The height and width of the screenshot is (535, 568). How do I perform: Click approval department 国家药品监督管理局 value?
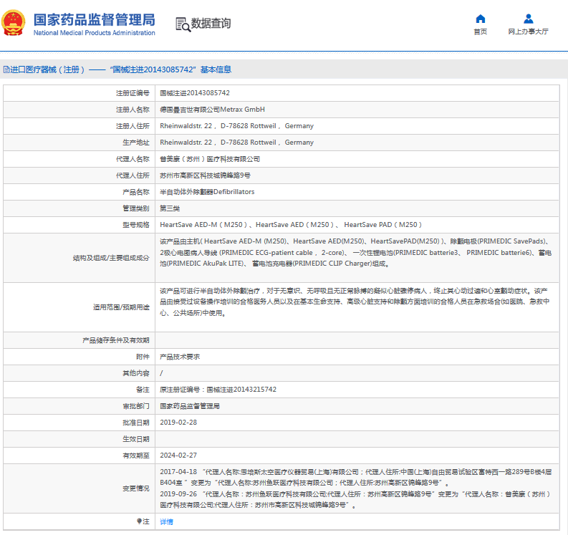tap(190, 406)
